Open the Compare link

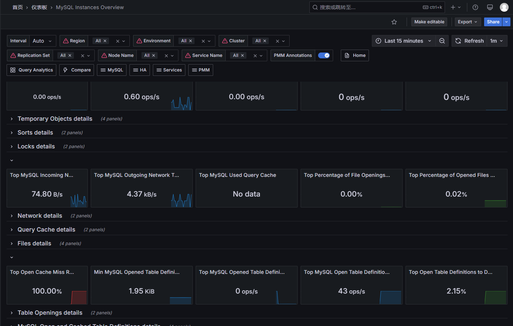click(x=76, y=70)
